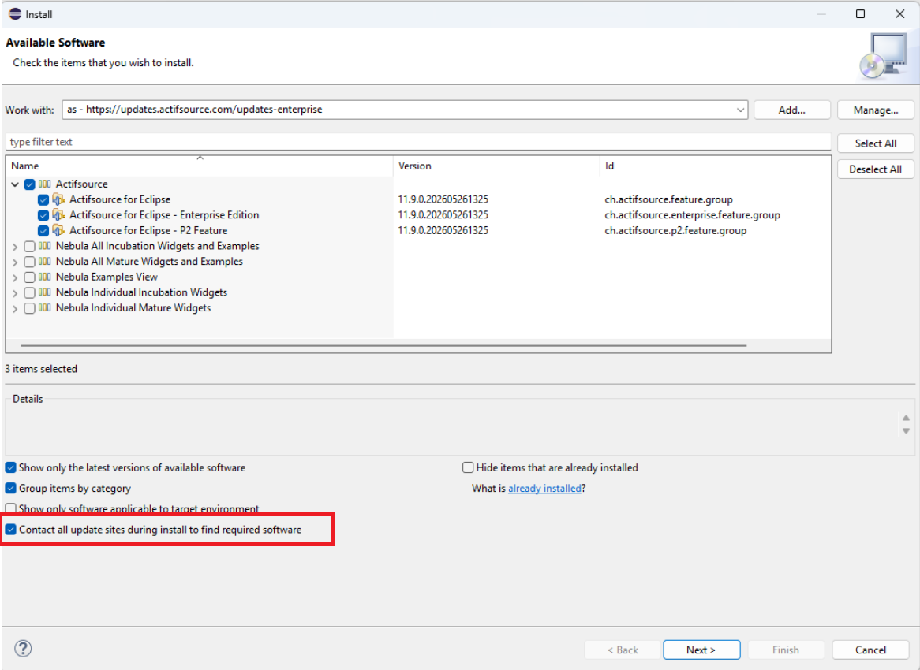Click the Nebula Individual Incubation Widgets category icon
This screenshot has height=670, width=920.
[45, 292]
